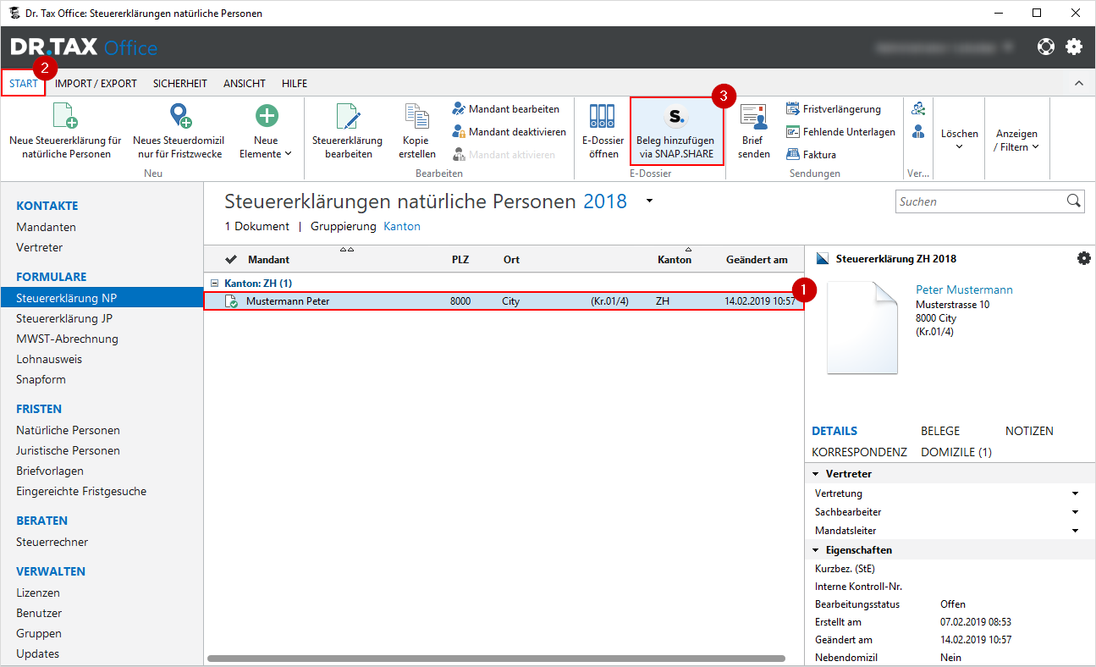Open Steuerrechner in the sidebar
Screen dimensions: 1096x667
coord(52,542)
